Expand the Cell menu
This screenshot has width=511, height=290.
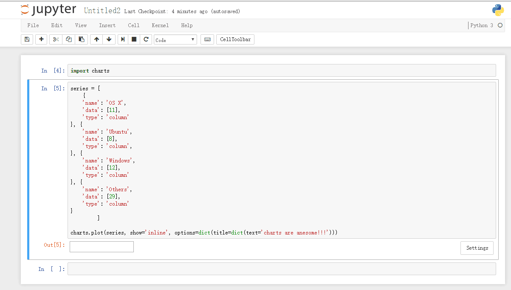(x=134, y=25)
